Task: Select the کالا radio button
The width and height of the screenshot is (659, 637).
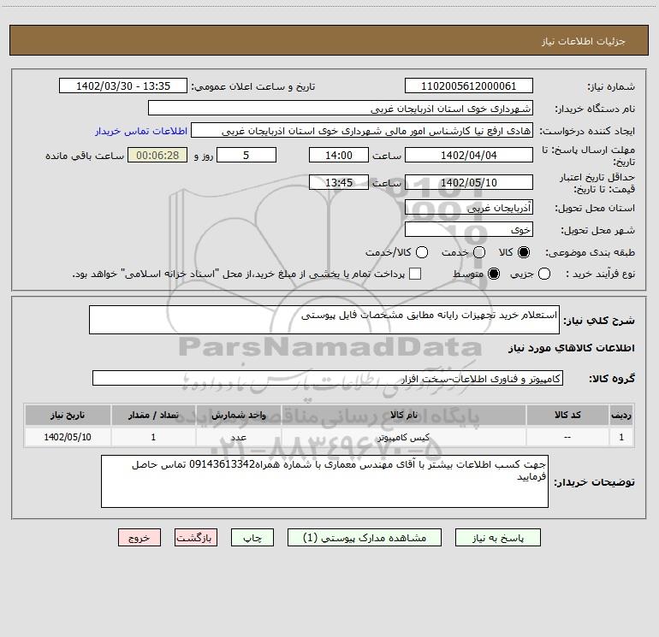Action: [524, 252]
